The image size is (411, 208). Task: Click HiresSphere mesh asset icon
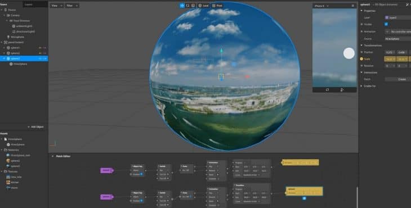point(8,144)
